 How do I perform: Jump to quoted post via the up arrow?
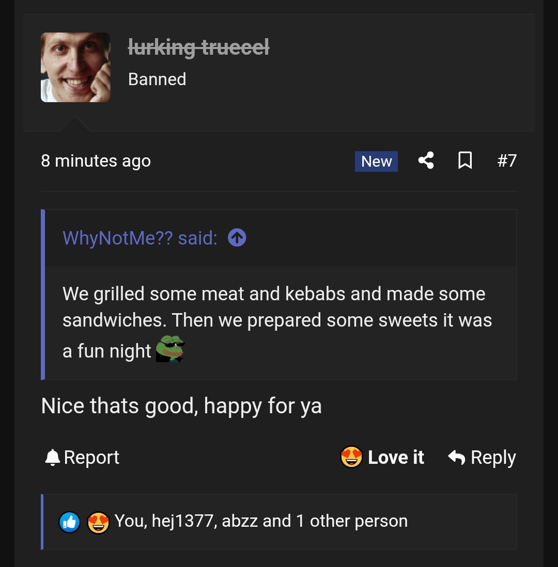click(236, 237)
